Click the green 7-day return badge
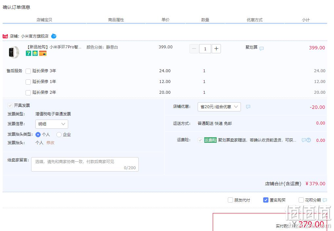 coord(28,53)
